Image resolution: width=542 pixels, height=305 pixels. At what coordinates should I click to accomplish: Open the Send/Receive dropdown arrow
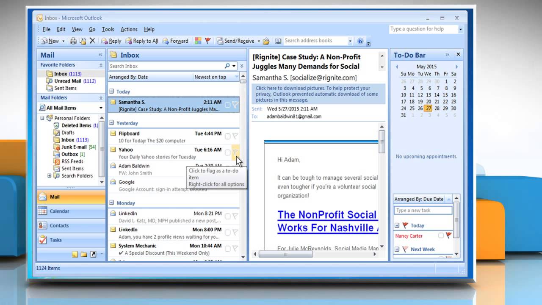pos(258,41)
